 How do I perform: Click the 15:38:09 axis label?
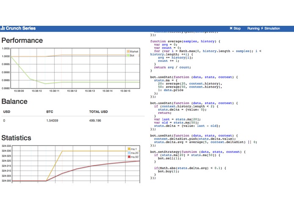[x=19, y=91]
